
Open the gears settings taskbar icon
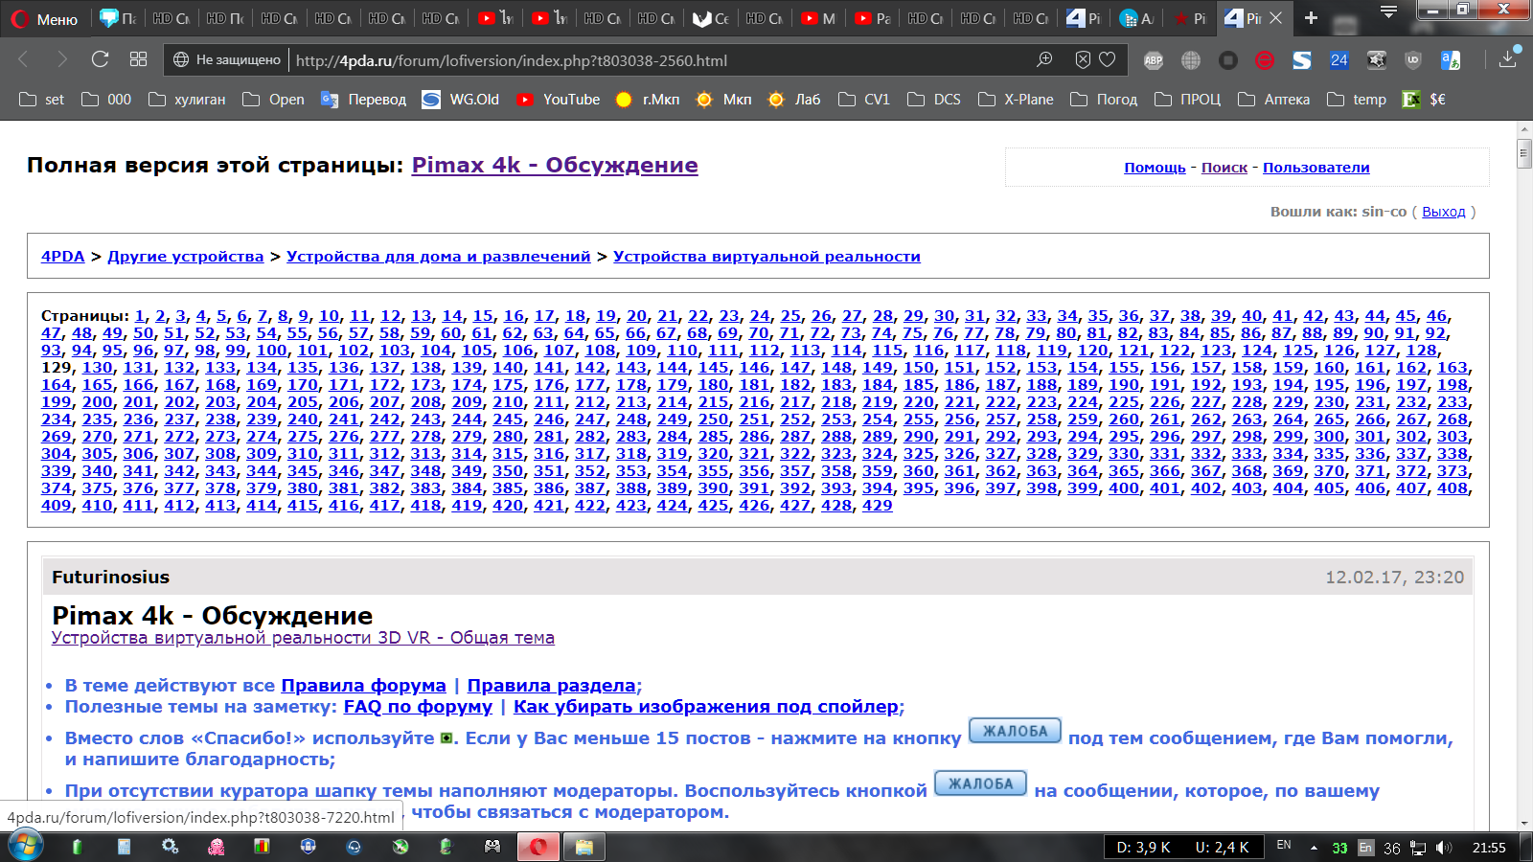(x=170, y=847)
